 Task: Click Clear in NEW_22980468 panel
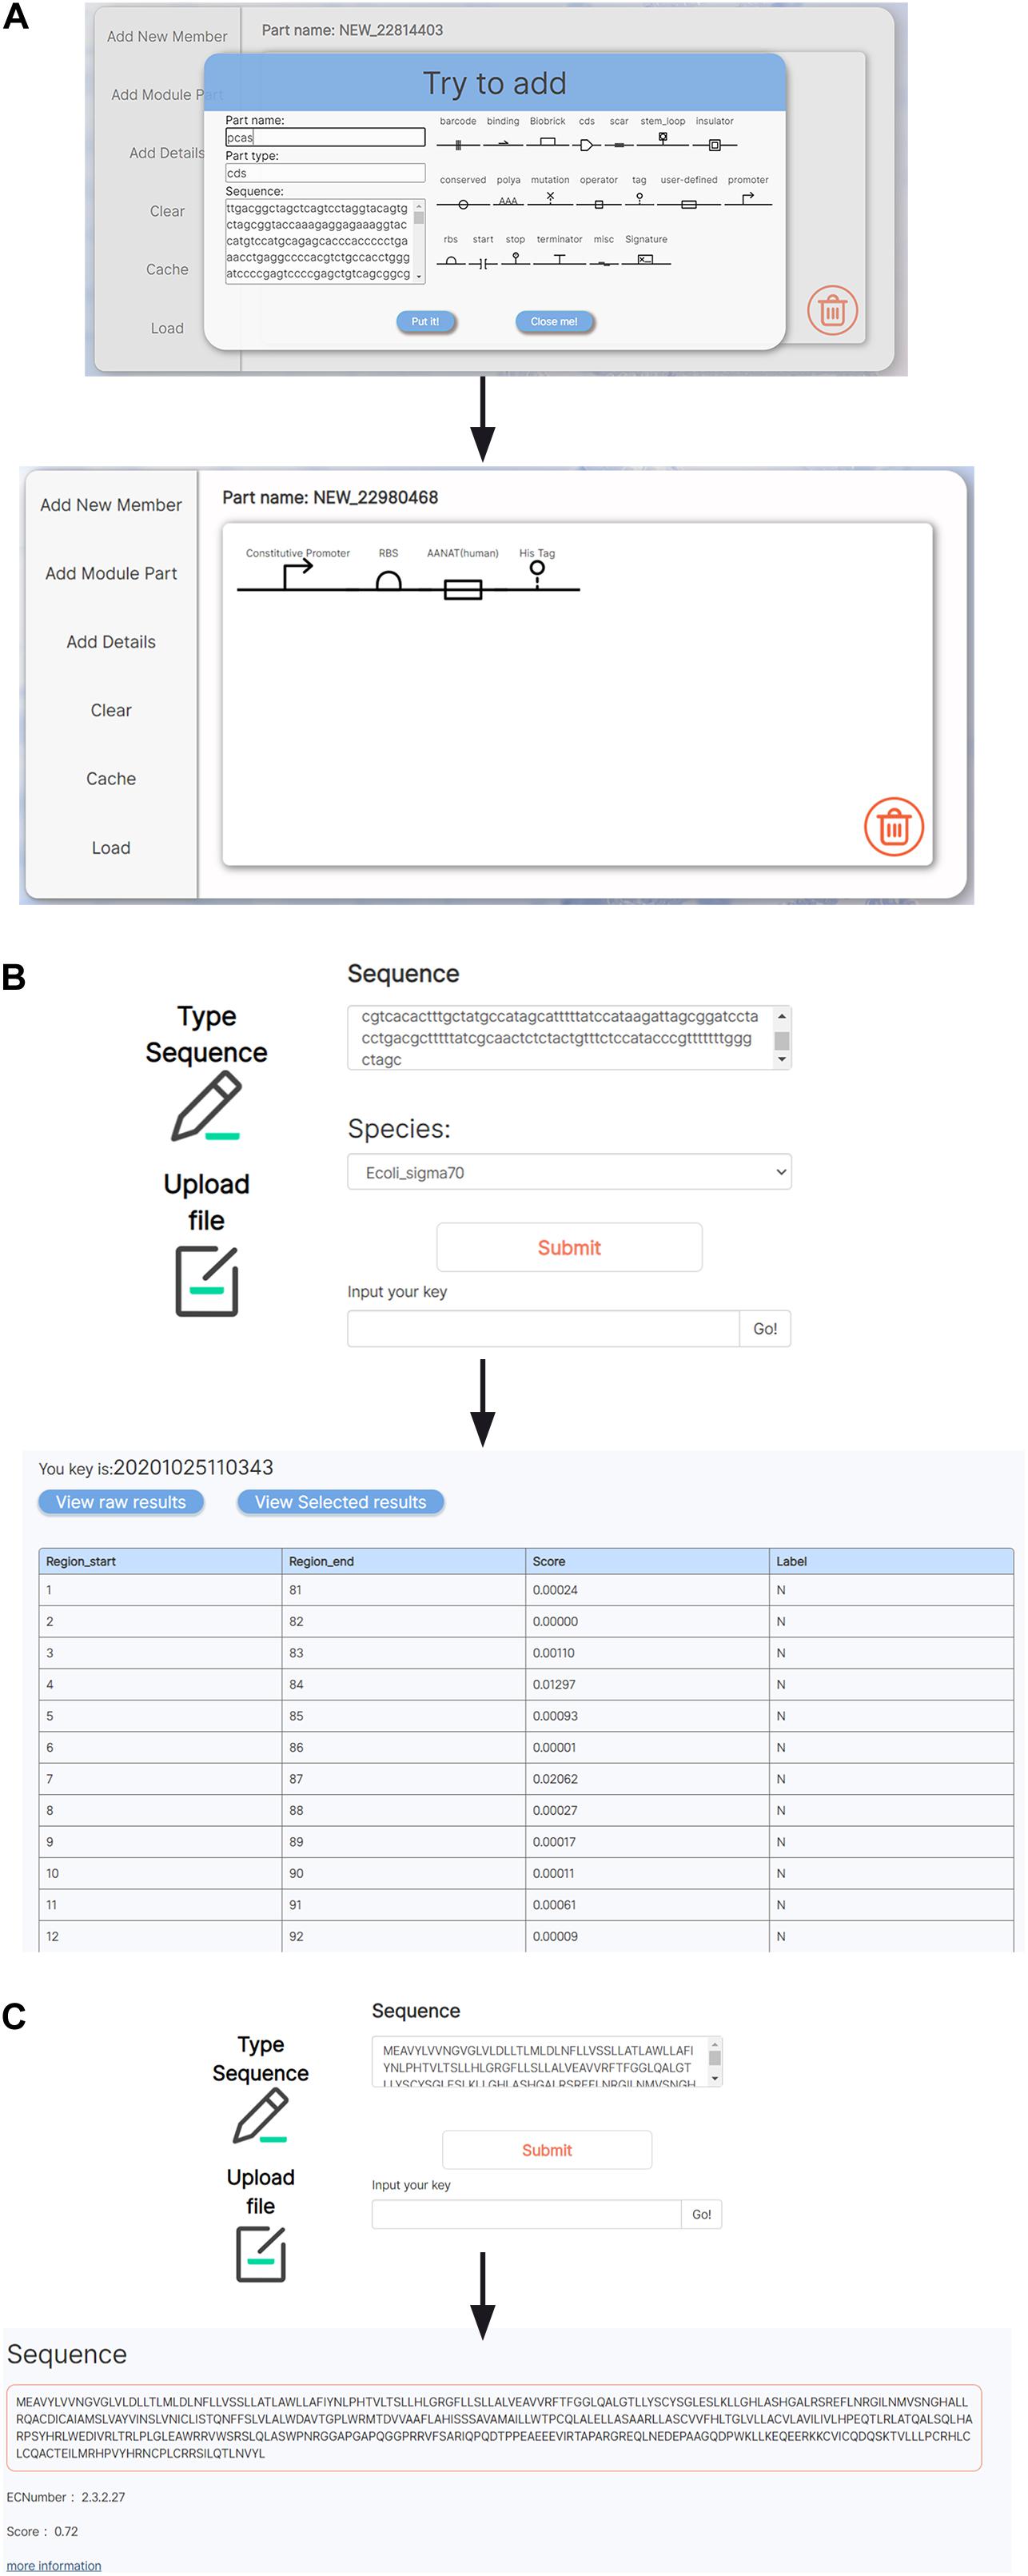pos(111,710)
